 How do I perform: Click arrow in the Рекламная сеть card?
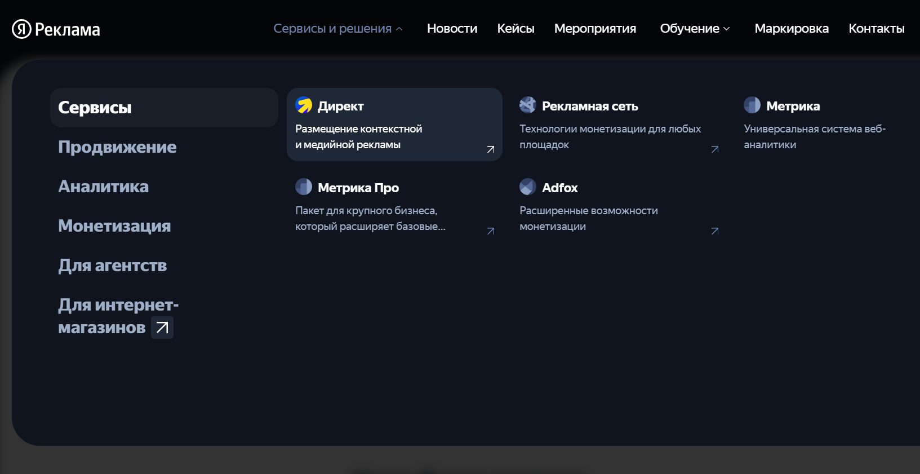pyautogui.click(x=714, y=149)
